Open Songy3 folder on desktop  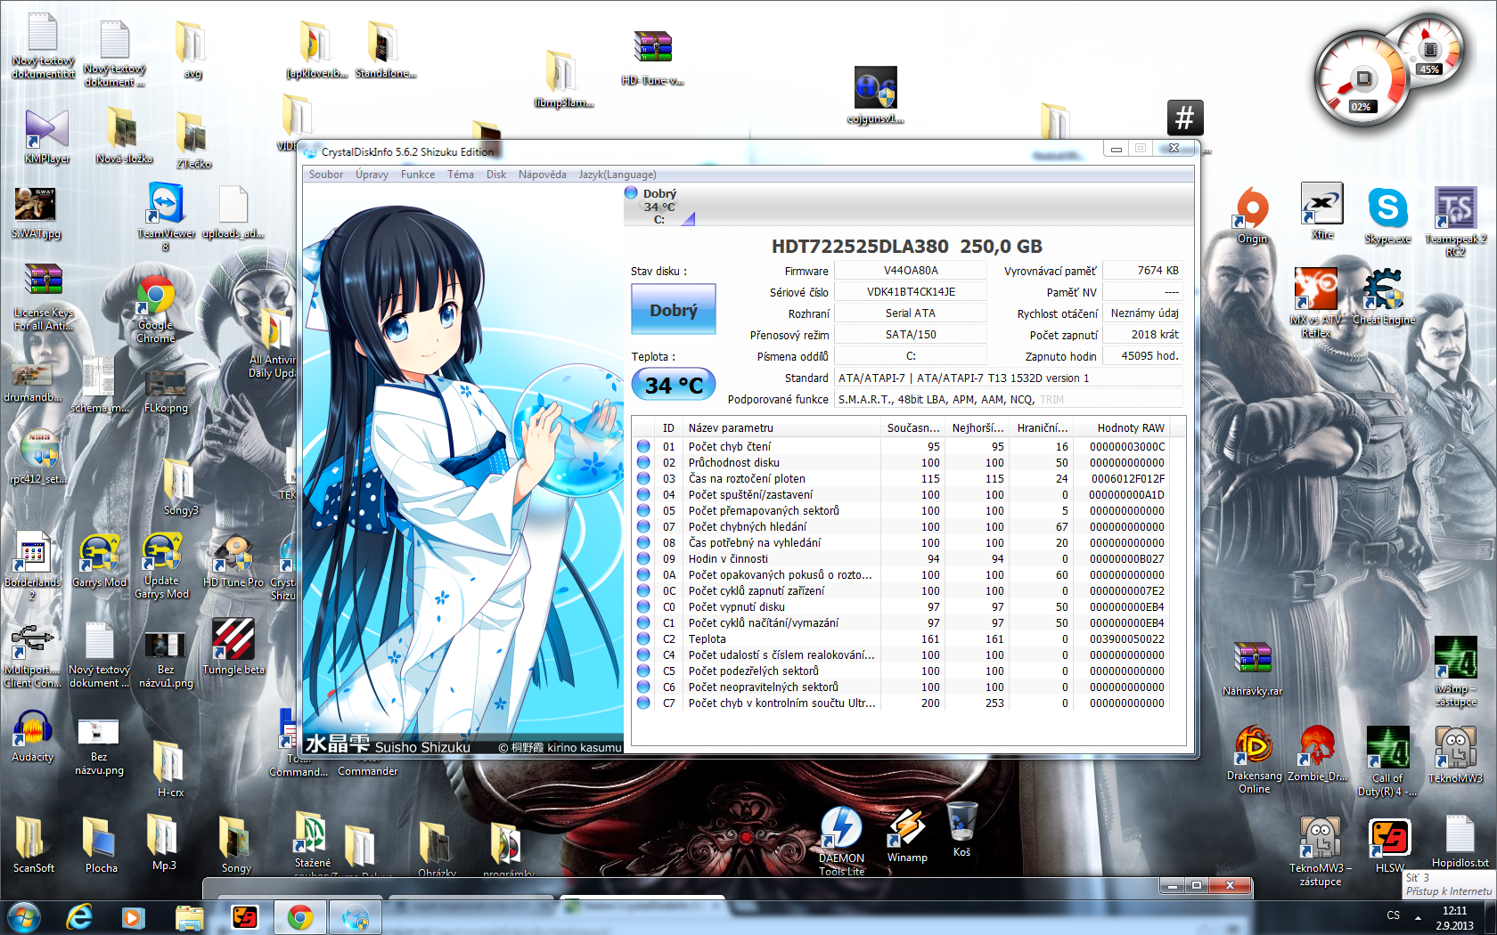pos(180,486)
